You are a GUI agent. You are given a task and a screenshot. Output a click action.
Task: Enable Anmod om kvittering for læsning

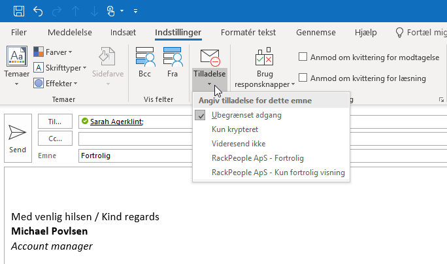point(303,78)
